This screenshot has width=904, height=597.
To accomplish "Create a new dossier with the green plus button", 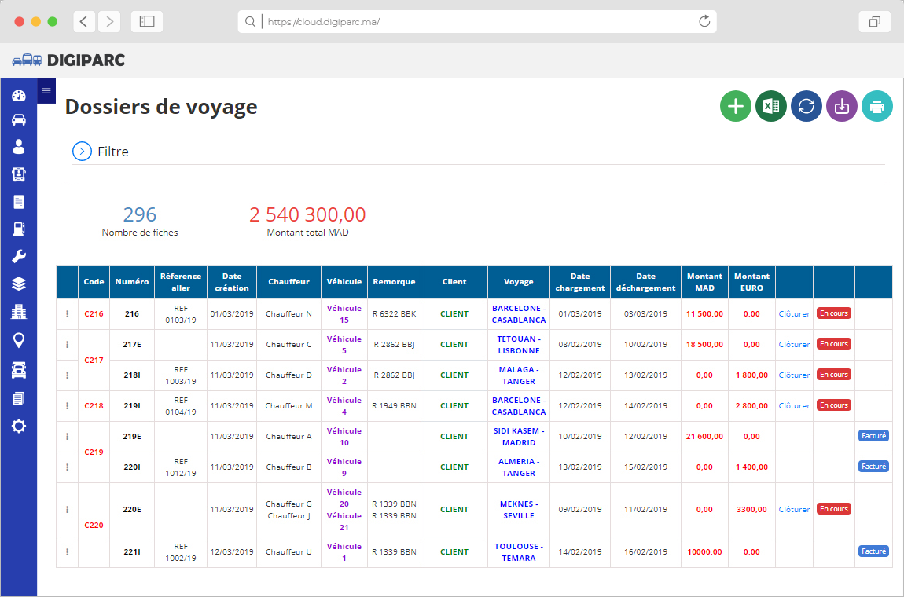I will tap(736, 106).
